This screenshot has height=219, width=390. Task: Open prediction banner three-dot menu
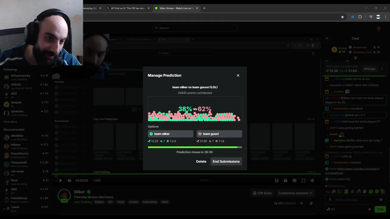click(x=382, y=69)
